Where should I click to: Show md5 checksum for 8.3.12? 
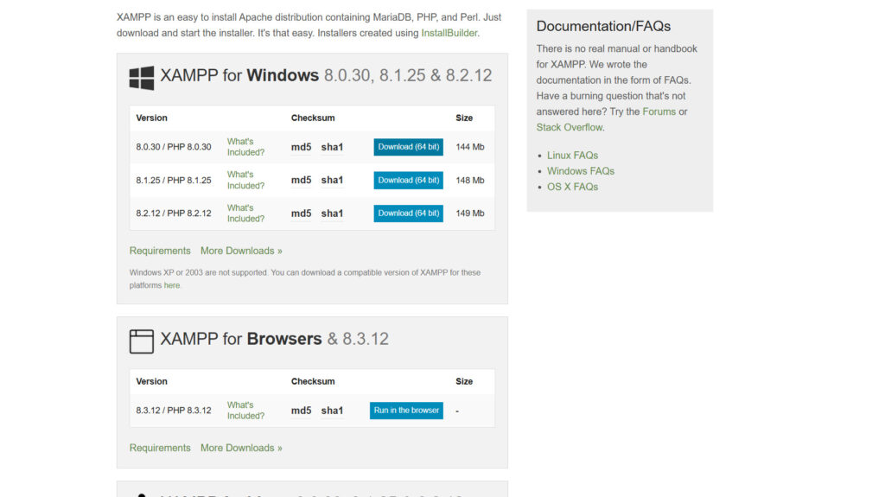302,411
